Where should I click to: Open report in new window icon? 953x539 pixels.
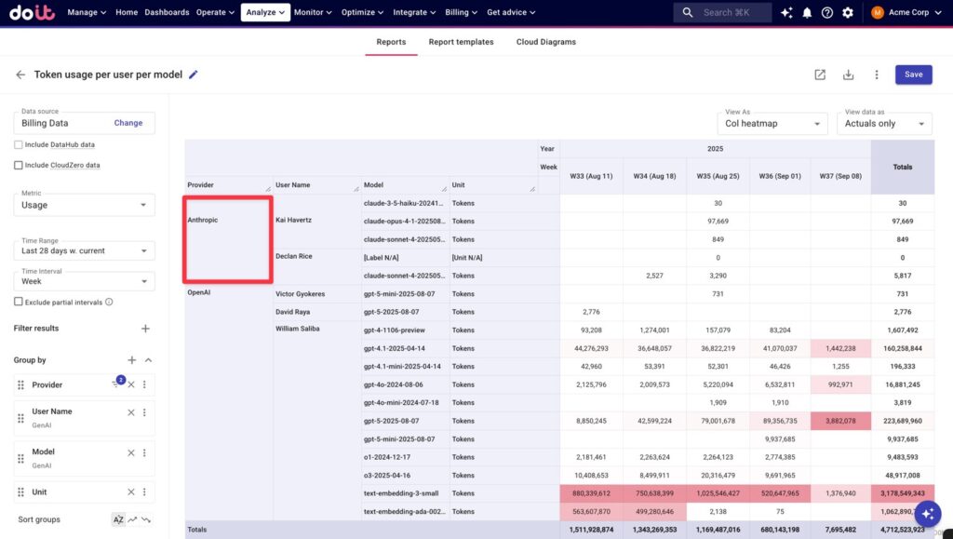click(x=820, y=74)
